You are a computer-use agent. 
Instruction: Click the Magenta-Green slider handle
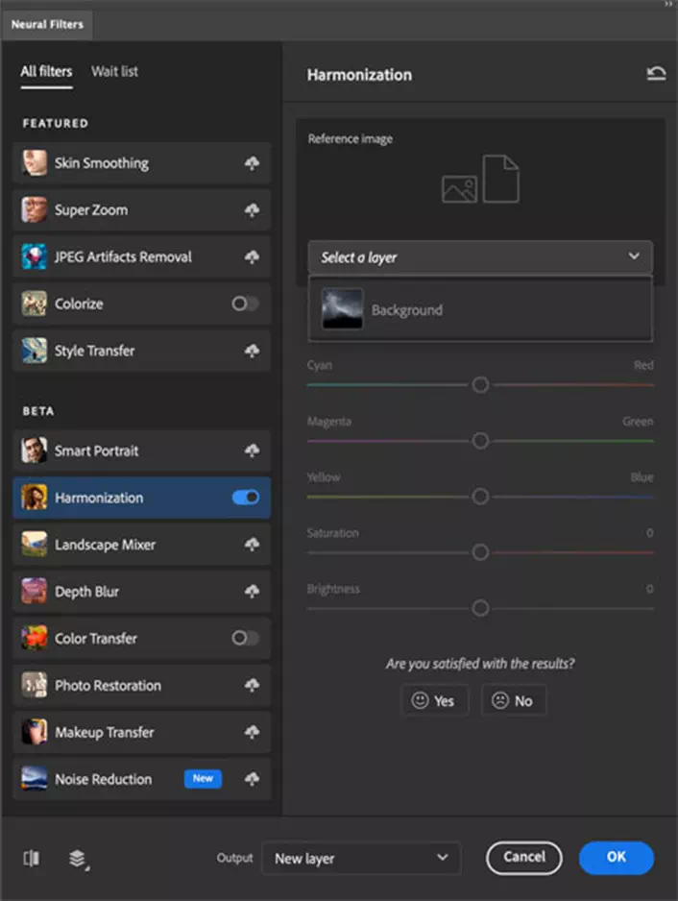click(480, 441)
